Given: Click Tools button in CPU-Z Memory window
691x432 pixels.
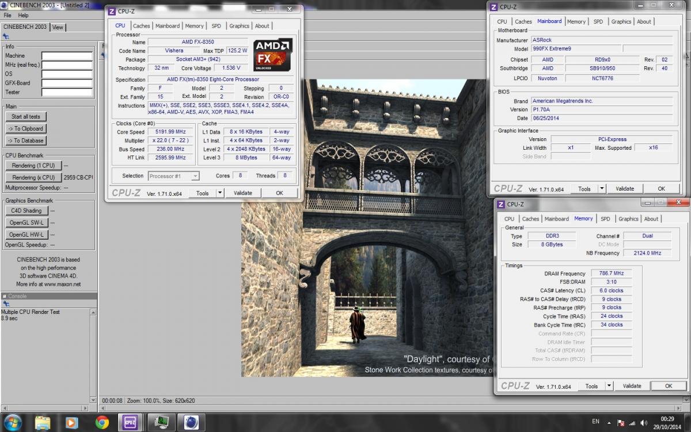Looking at the screenshot, I should tap(591, 386).
